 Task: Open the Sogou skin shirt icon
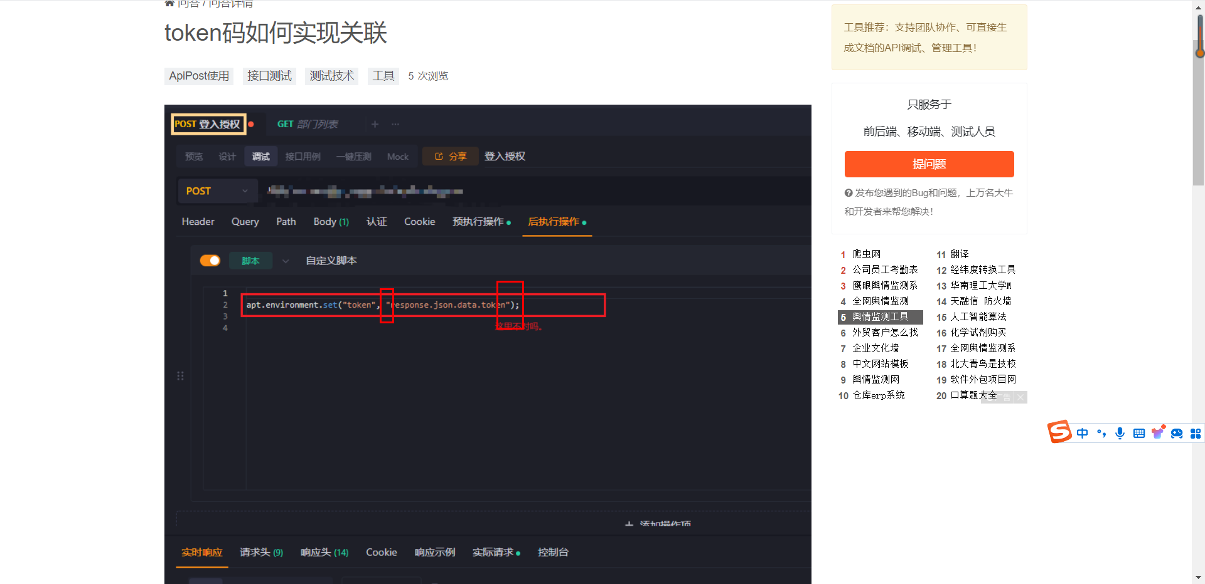coord(1158,432)
